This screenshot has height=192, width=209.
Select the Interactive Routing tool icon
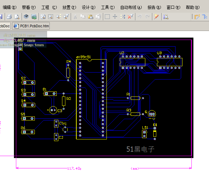(x=197, y=17)
